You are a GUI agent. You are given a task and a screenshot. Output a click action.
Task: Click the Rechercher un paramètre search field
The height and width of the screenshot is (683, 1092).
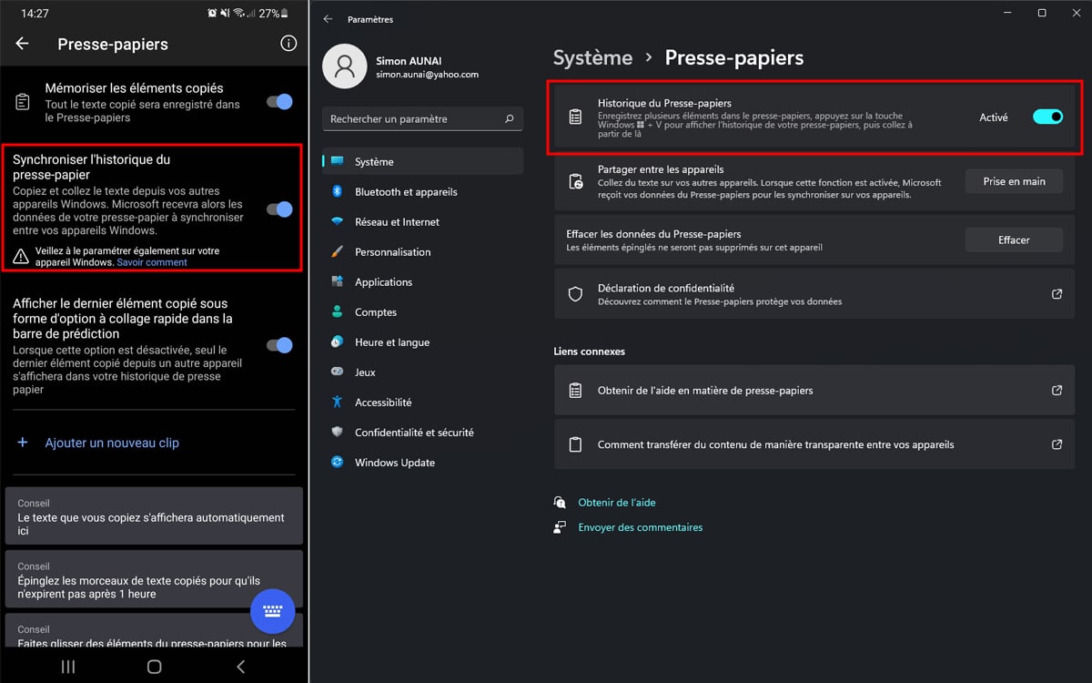pyautogui.click(x=421, y=118)
